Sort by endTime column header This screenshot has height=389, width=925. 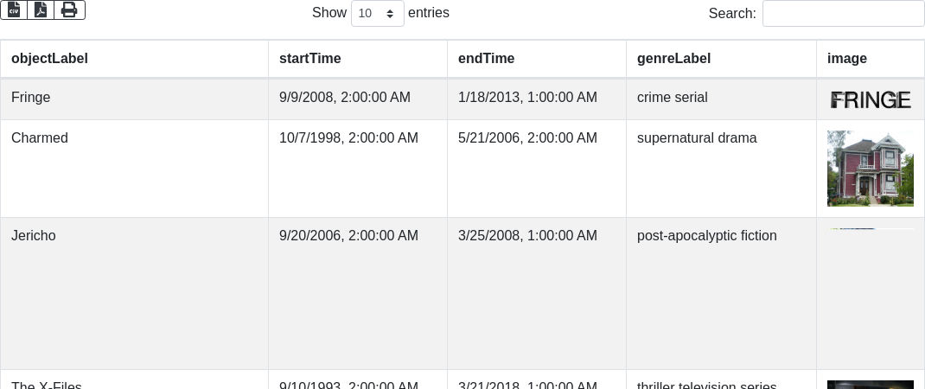point(486,59)
